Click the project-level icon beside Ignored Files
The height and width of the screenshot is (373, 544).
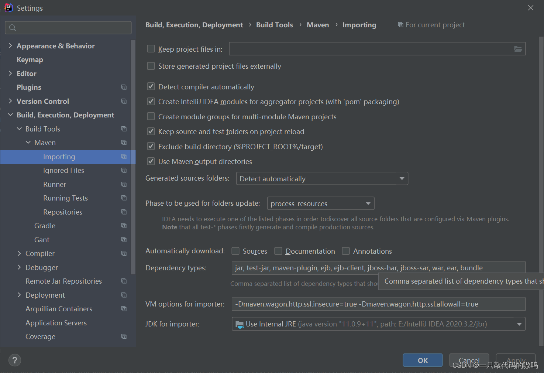[124, 170]
